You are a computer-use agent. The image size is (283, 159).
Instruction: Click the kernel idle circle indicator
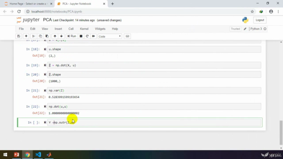click(265, 29)
